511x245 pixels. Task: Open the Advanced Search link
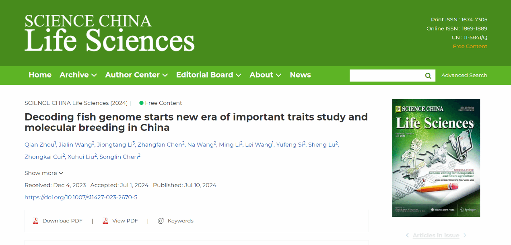(x=464, y=76)
